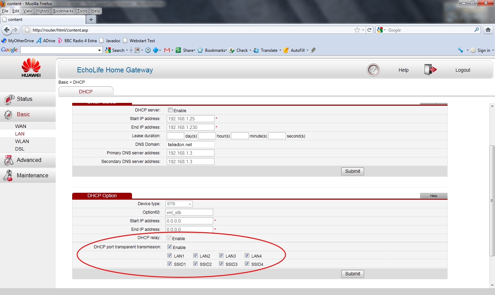Click the forward navigation arrow
This screenshot has height=295, width=495.
(x=15, y=30)
